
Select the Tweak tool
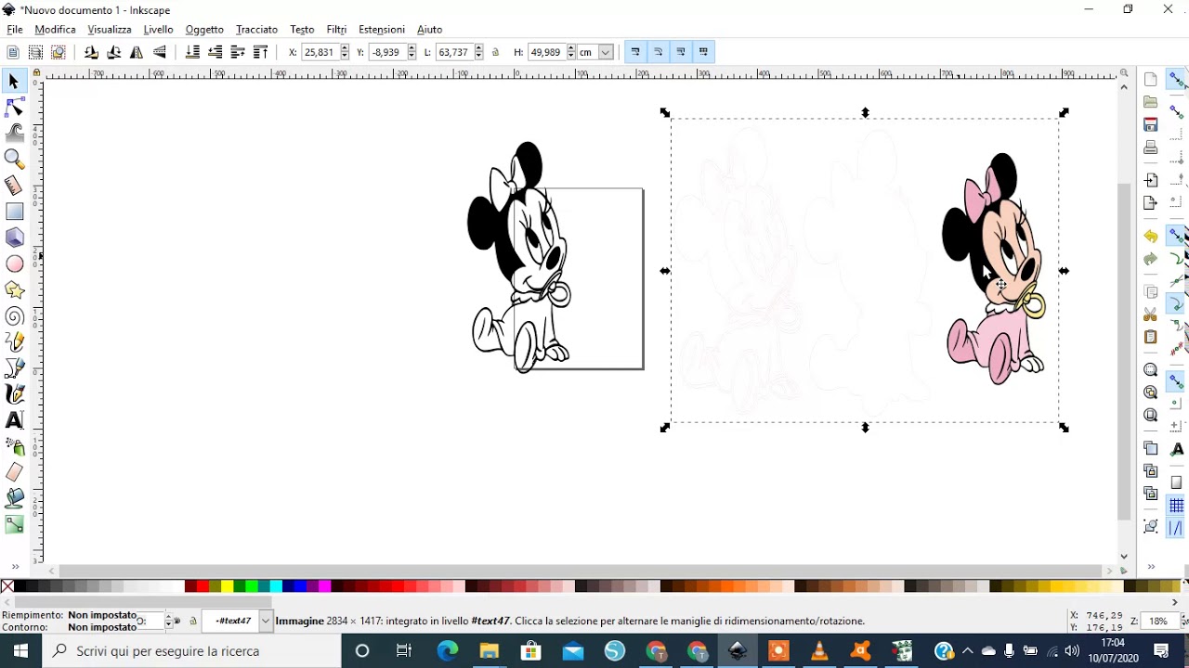pyautogui.click(x=14, y=134)
